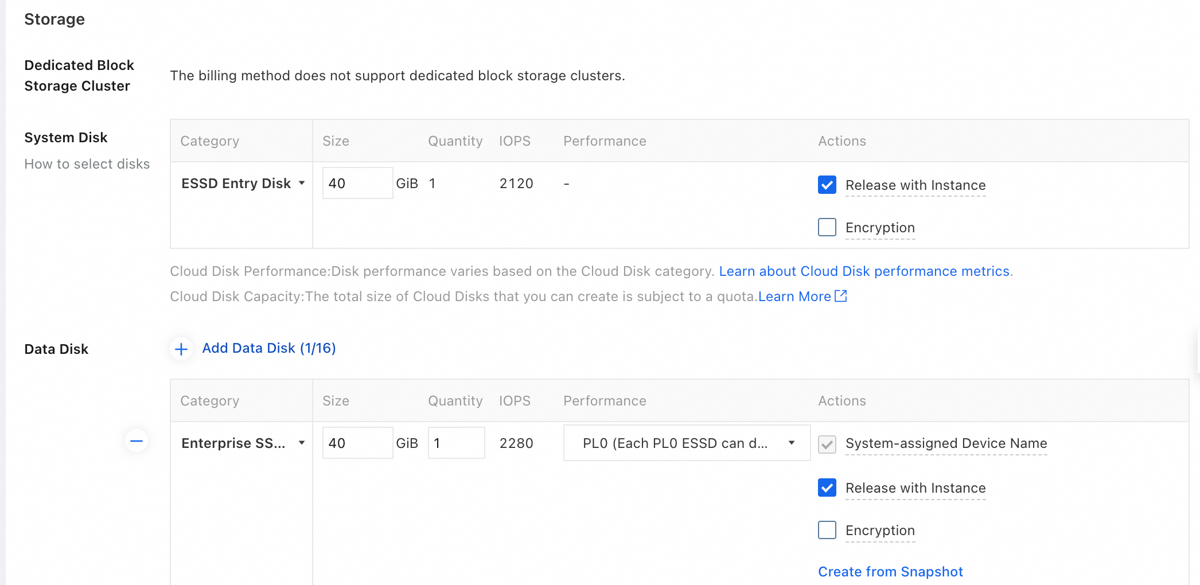Click the billing method notice text
This screenshot has width=1200, height=585.
398,76
